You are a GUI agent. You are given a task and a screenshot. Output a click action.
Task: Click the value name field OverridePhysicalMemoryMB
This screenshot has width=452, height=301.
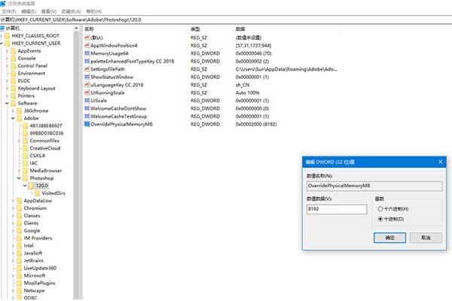point(374,186)
